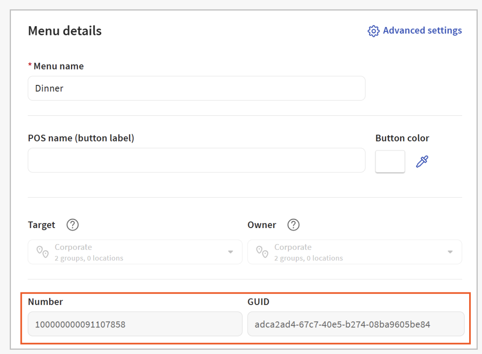
Task: Click the Advanced settings gear icon
Action: pyautogui.click(x=373, y=31)
